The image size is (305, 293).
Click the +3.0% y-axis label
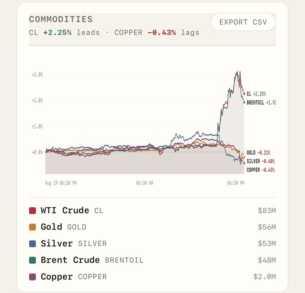point(37,75)
